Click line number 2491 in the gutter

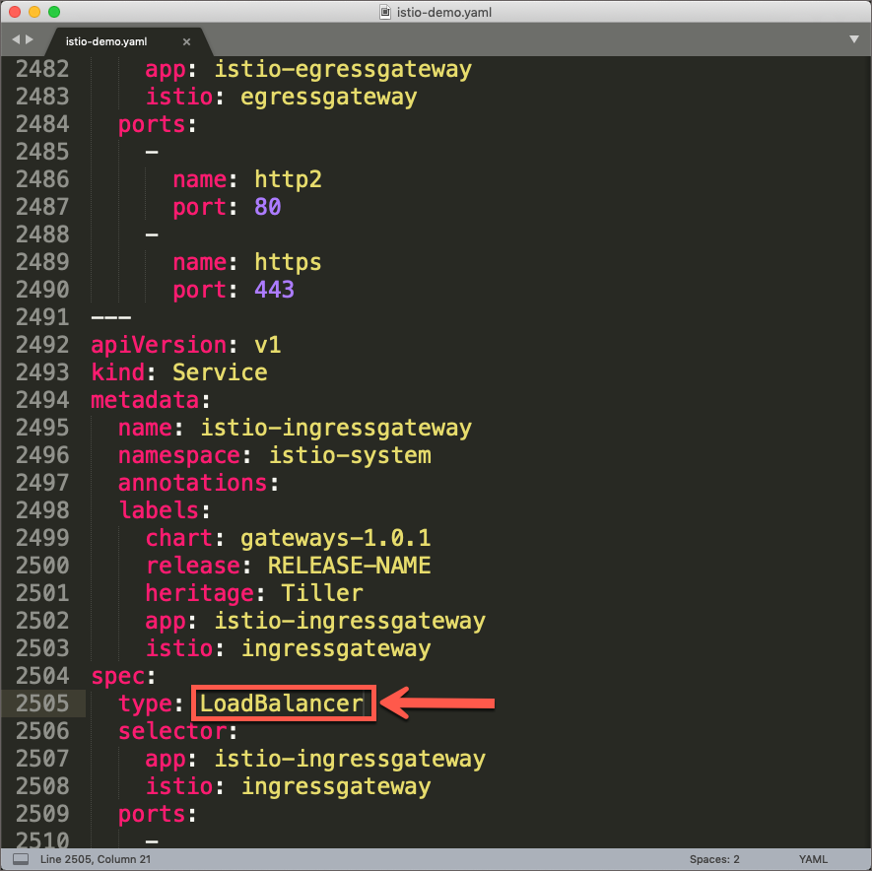(42, 317)
